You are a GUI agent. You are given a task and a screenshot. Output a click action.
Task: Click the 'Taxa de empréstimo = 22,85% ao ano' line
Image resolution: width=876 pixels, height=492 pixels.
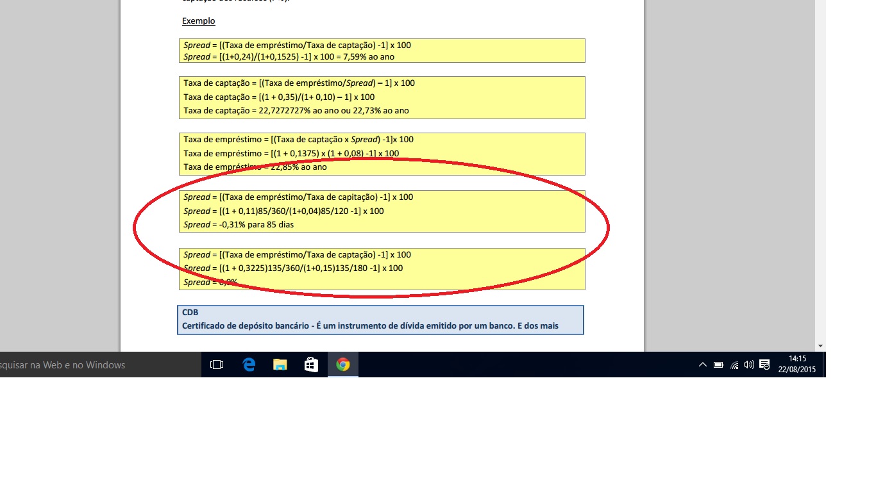(255, 167)
